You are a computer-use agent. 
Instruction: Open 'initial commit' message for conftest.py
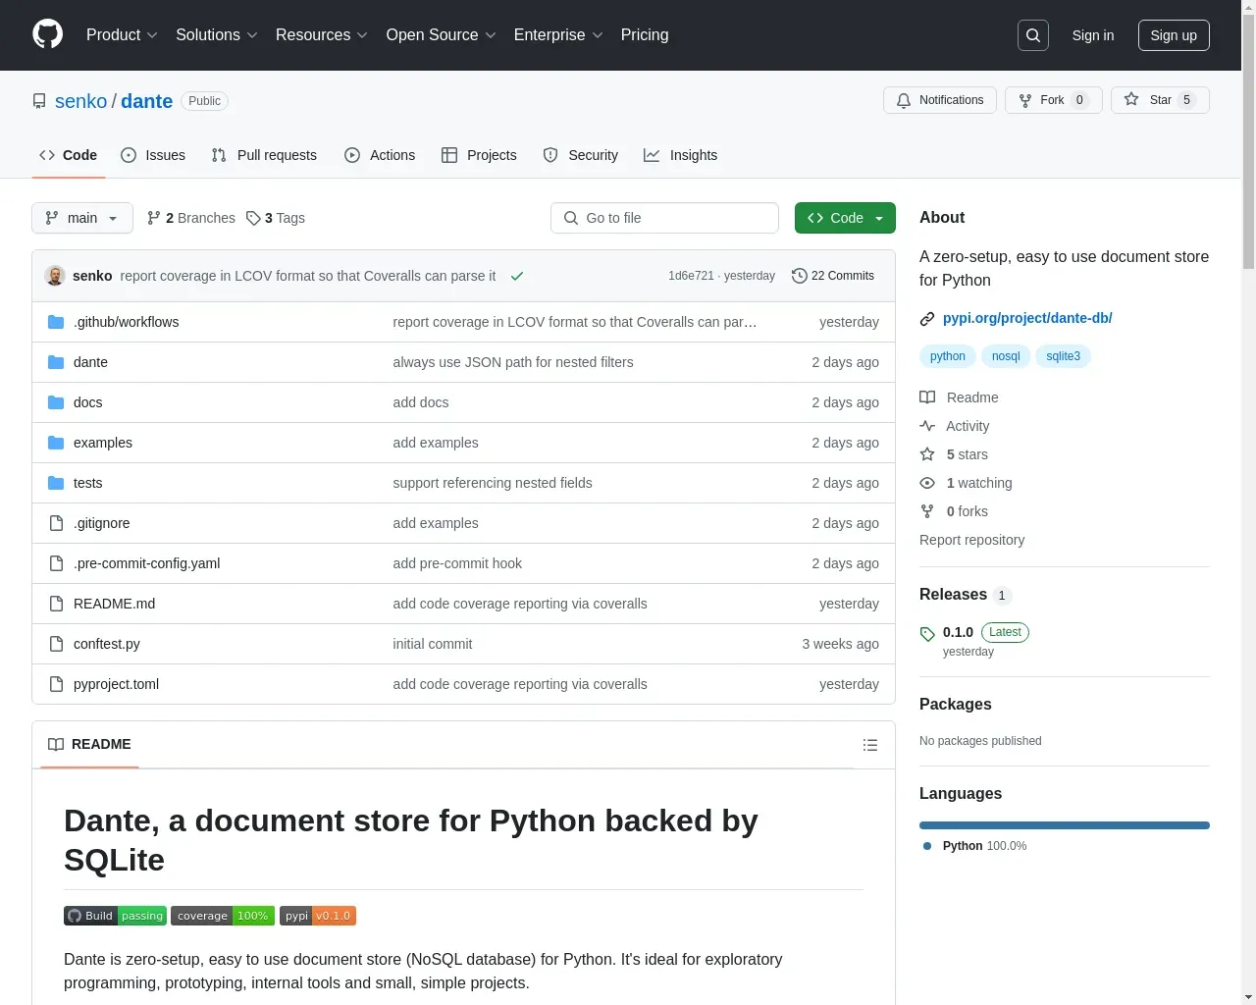[433, 644]
